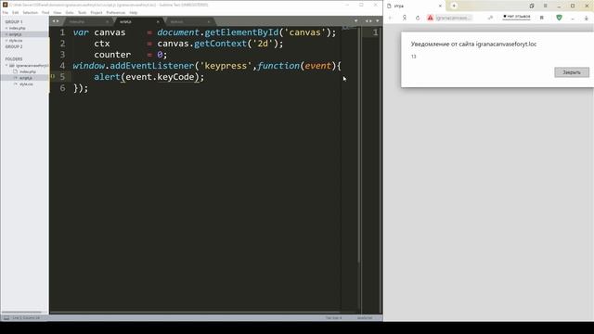
Task: Open the tab list dropdown in second editor group
Action: [378, 21]
